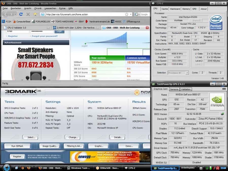This screenshot has height=171, width=228.
Task: Open Filtering & AA... in 3DMark06
Action: [74, 146]
